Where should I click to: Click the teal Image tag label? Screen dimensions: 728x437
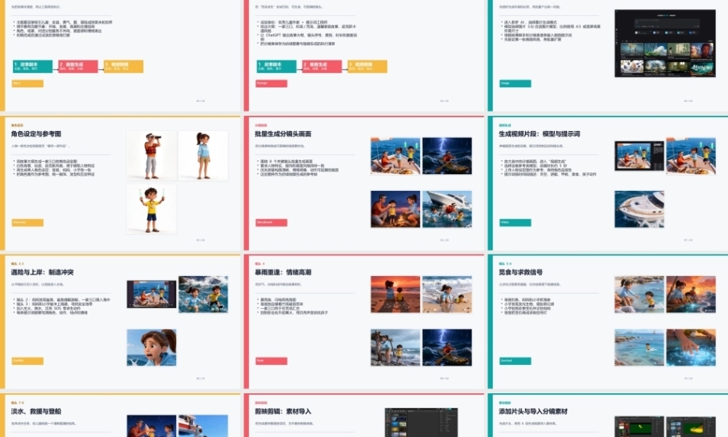click(x=515, y=84)
